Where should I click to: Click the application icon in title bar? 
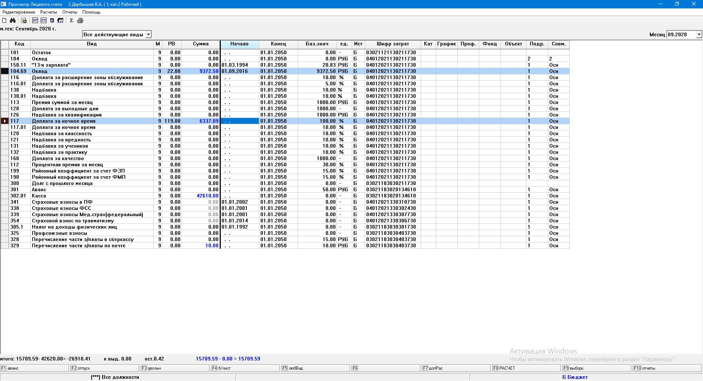coord(4,4)
